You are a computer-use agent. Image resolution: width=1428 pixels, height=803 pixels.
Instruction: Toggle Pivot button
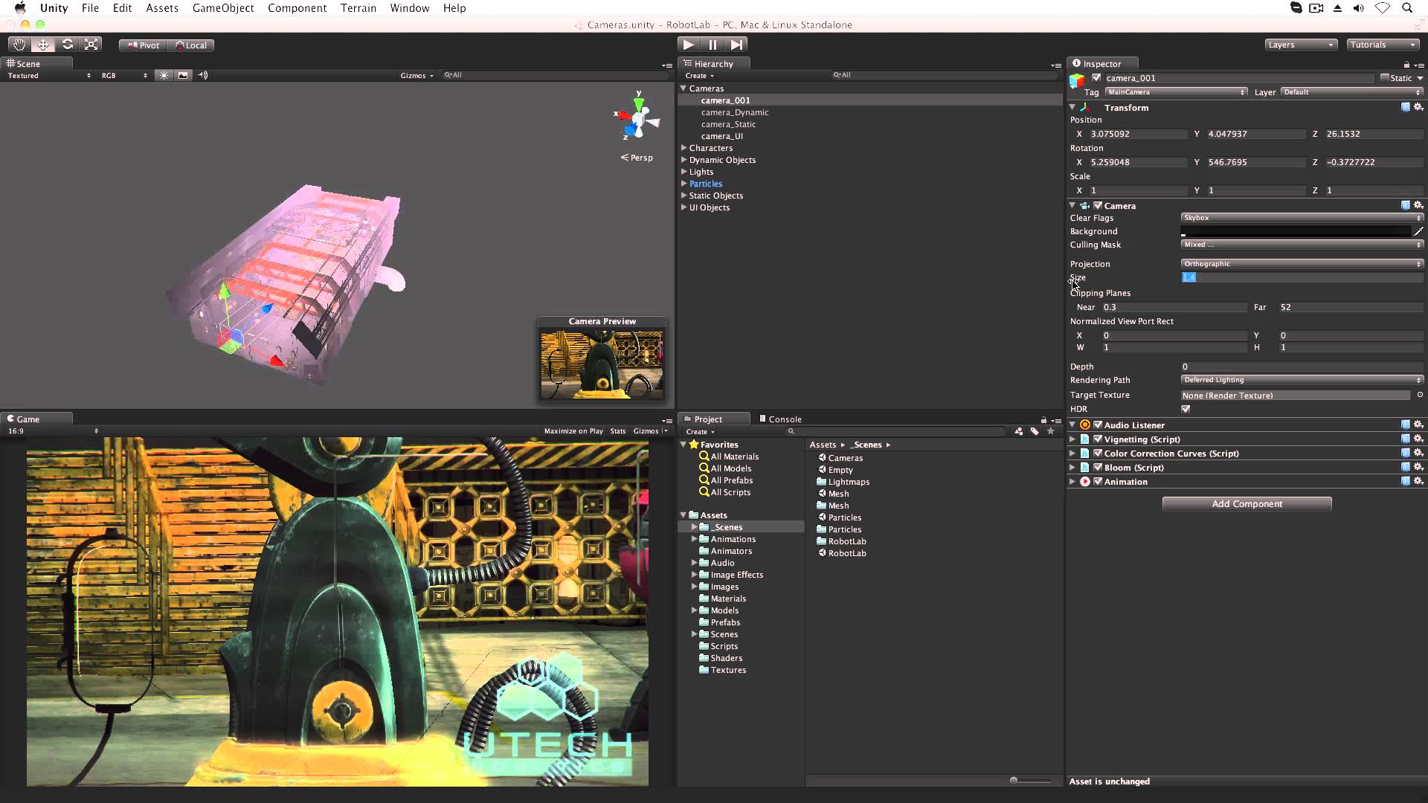(x=144, y=45)
